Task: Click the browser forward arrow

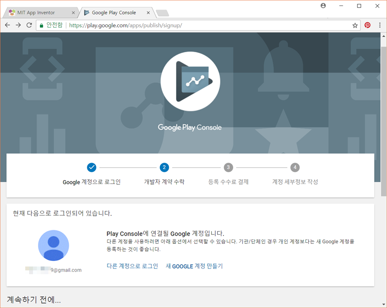Action: (18, 25)
